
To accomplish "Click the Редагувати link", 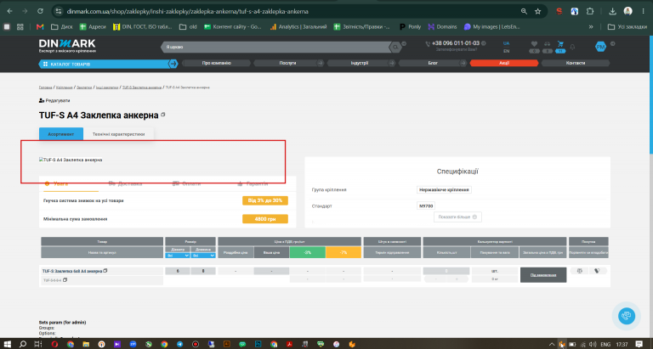I will pos(54,101).
